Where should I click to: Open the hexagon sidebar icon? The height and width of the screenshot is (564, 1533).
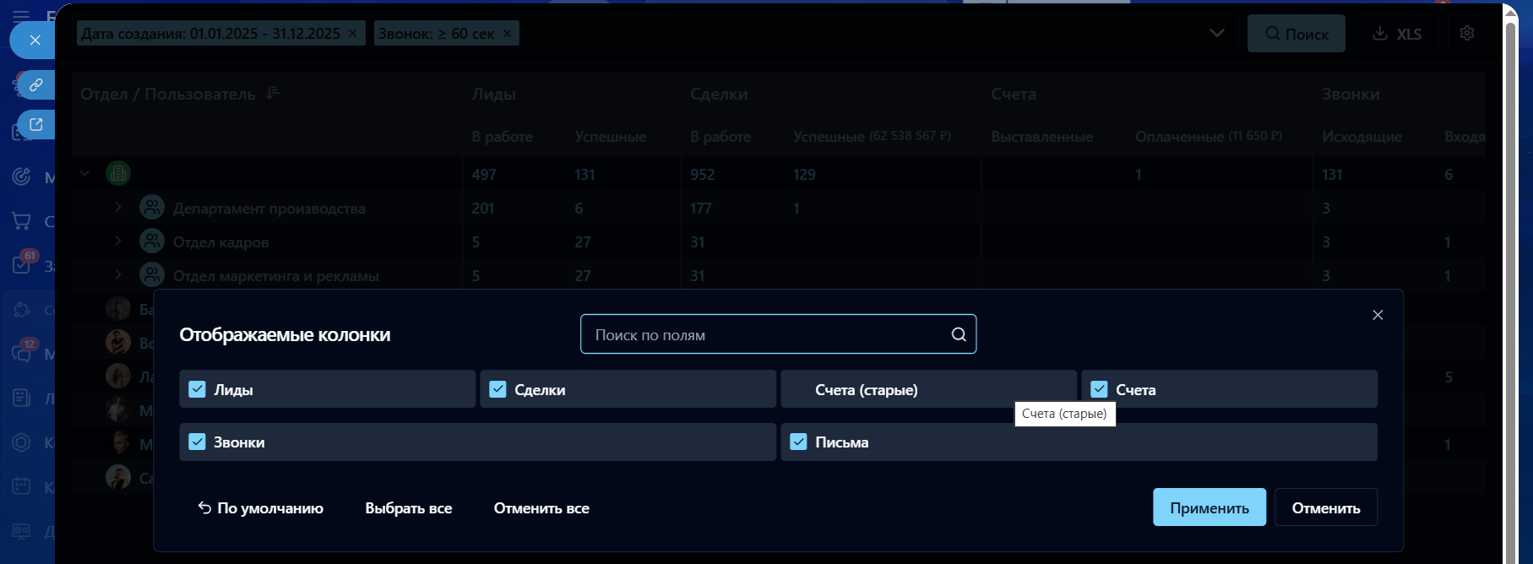pyautogui.click(x=21, y=442)
